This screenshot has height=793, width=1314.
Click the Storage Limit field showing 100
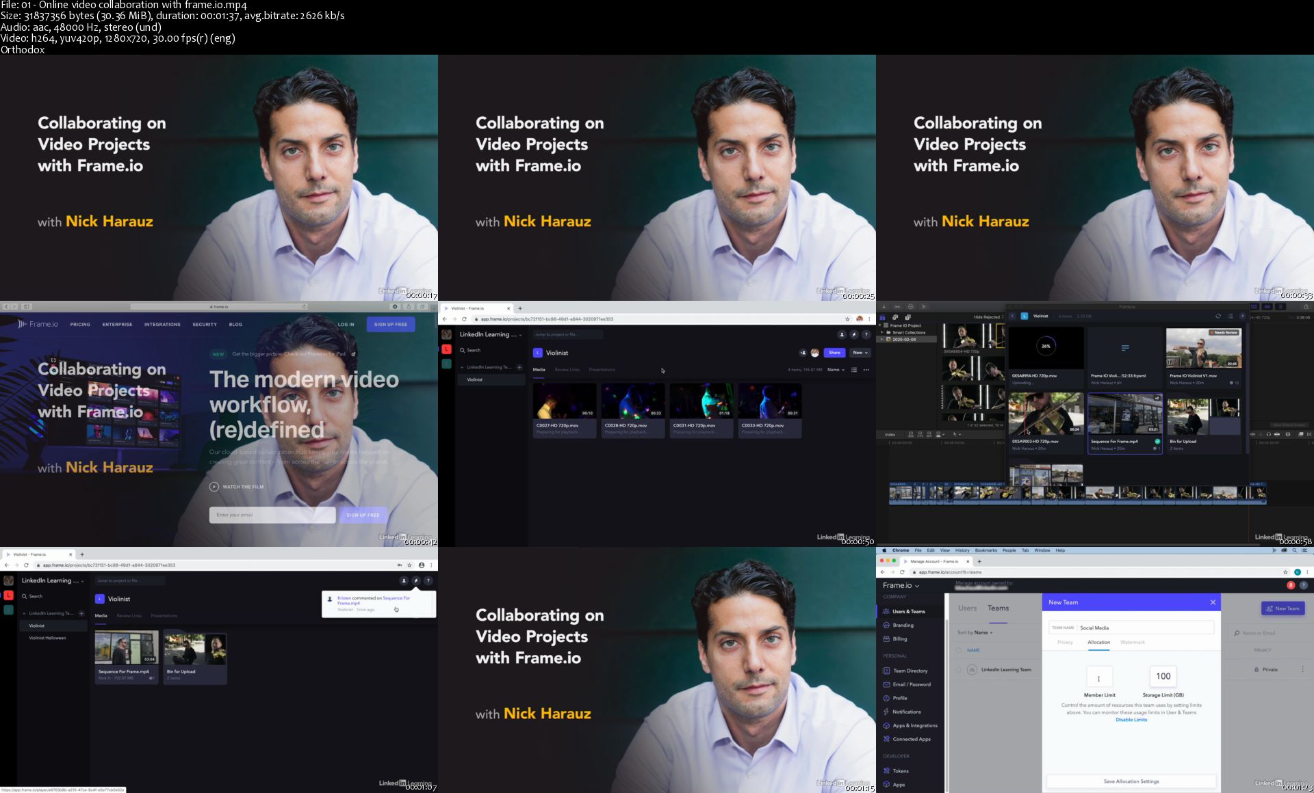(x=1163, y=676)
